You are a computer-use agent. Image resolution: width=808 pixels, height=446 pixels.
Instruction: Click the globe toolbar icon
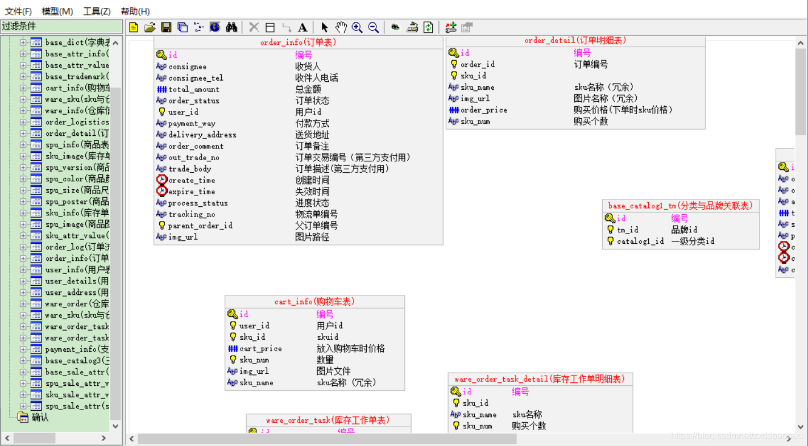[x=214, y=27]
